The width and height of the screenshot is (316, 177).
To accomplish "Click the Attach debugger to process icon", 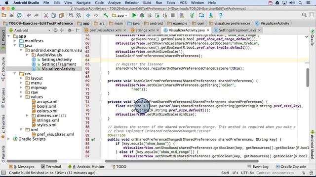I will point(158,15).
